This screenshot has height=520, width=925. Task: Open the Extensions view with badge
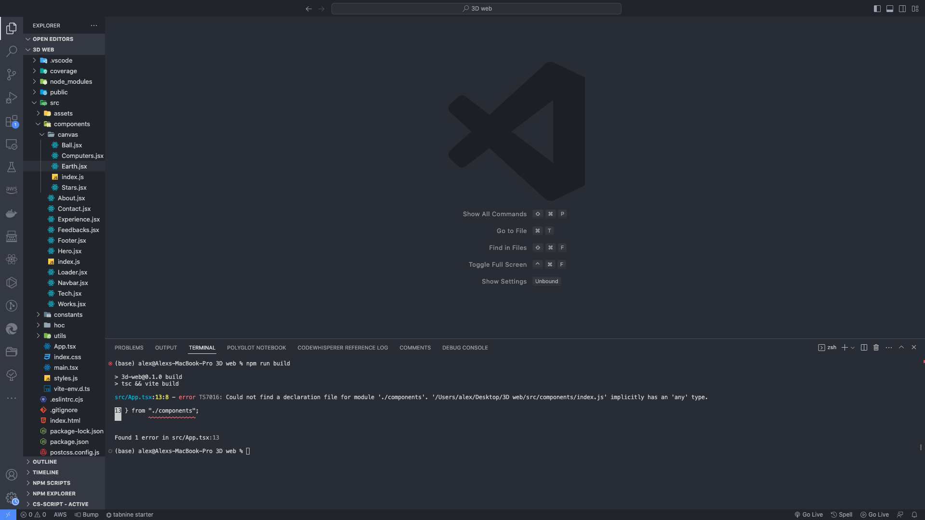pyautogui.click(x=12, y=121)
